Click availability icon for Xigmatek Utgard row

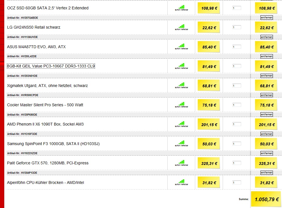(182, 86)
